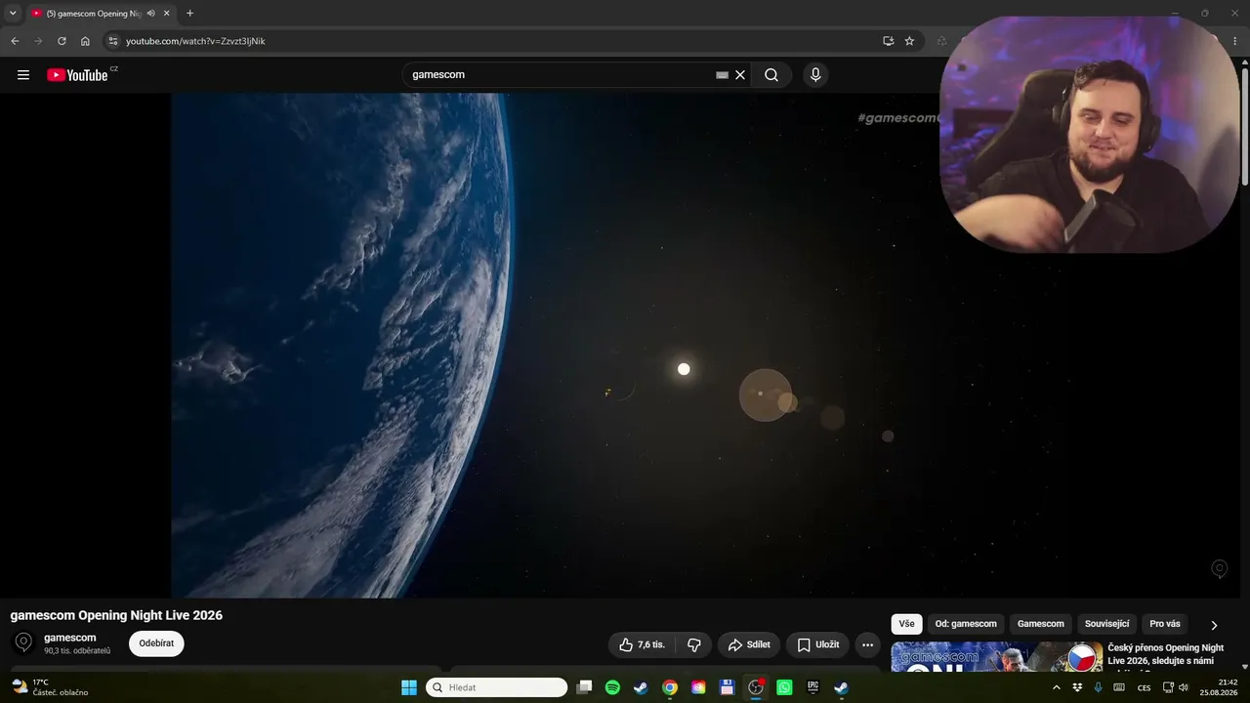Click the microphone tray icon
Image resolution: width=1250 pixels, height=703 pixels.
pyautogui.click(x=1099, y=687)
